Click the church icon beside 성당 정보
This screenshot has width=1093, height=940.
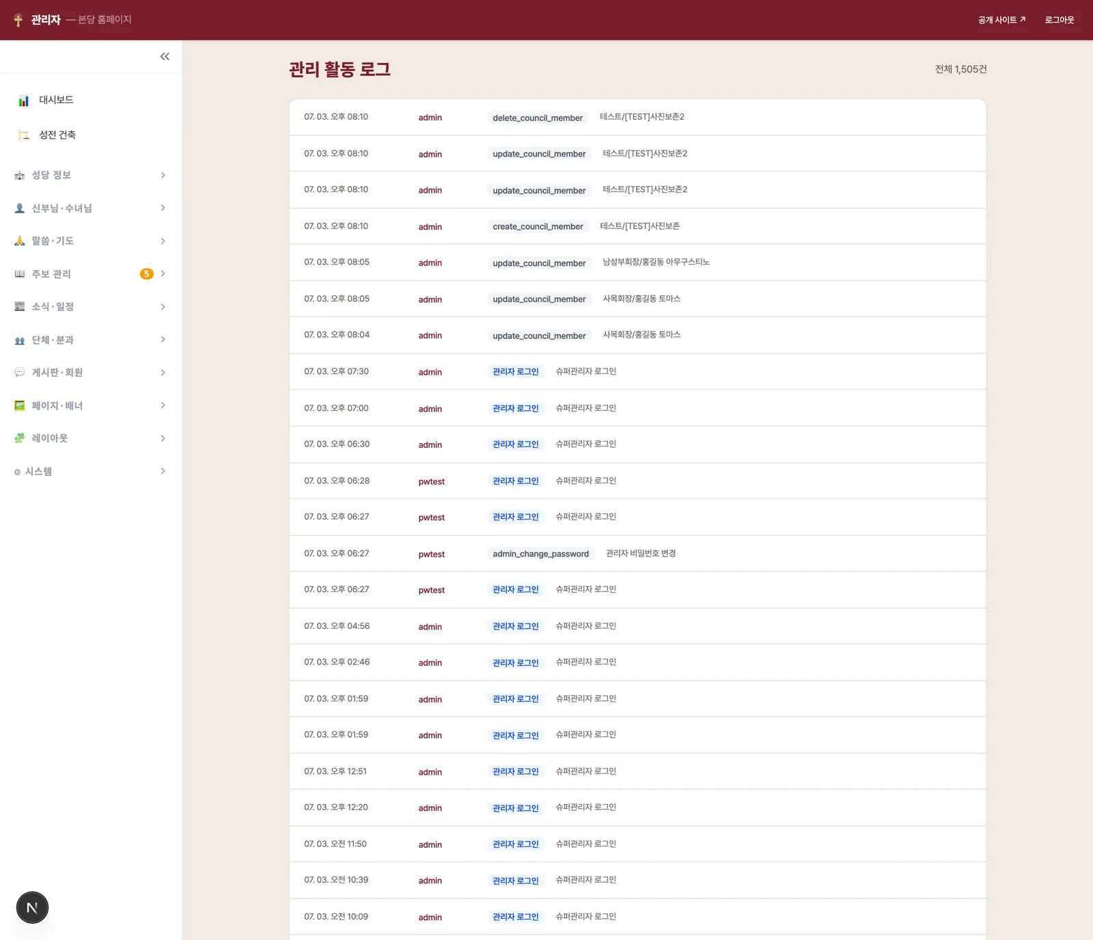[20, 176]
